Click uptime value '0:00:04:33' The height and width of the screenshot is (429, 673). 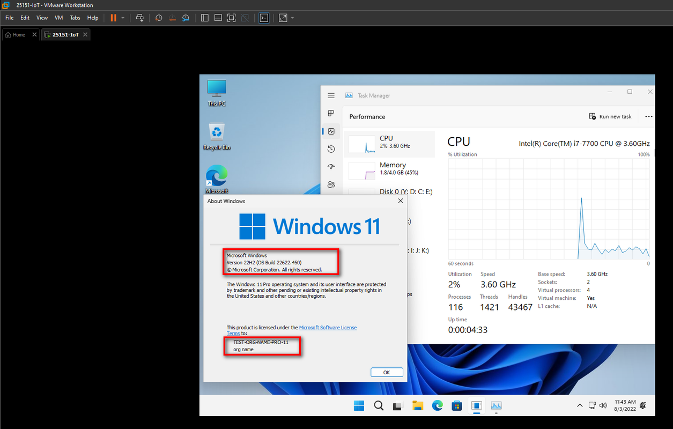468,330
